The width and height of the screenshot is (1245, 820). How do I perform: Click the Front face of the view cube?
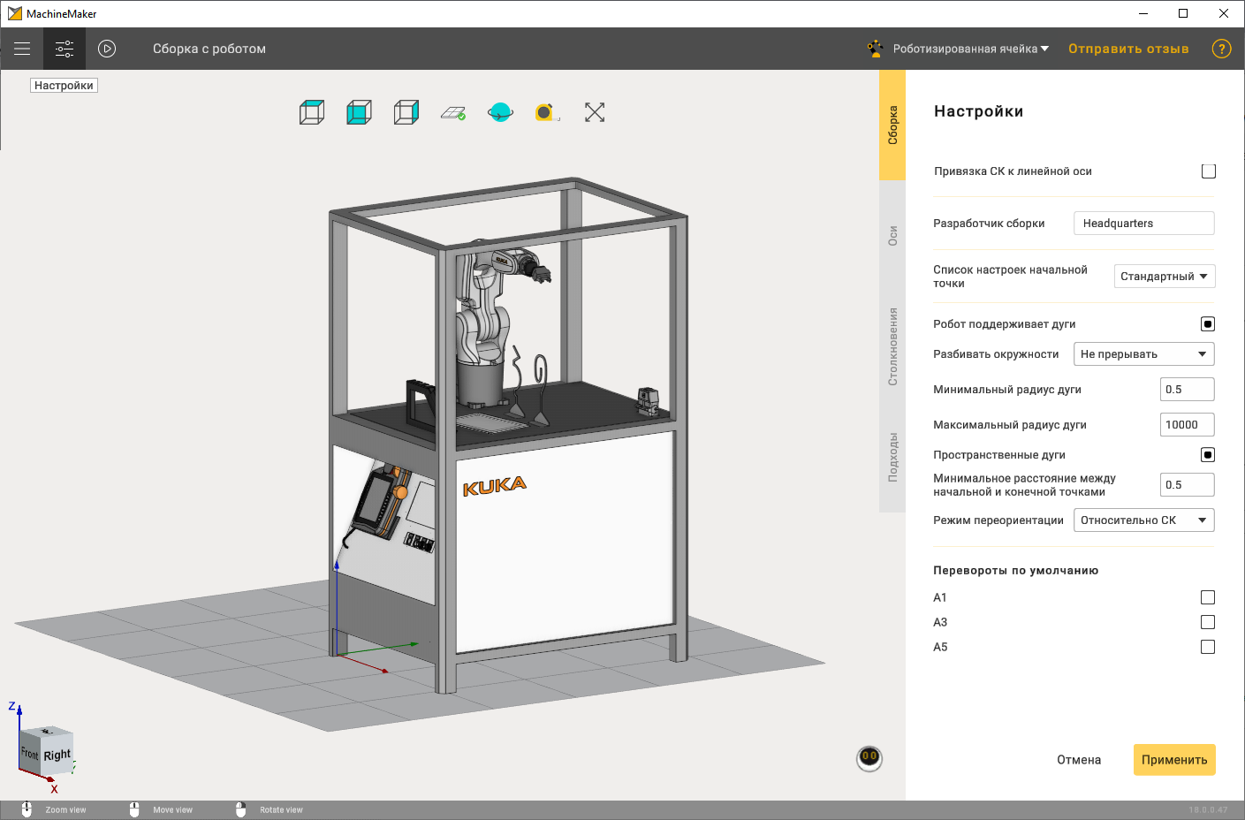point(30,753)
